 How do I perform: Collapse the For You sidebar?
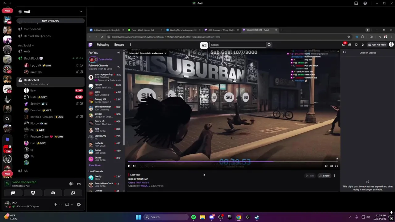[118, 53]
